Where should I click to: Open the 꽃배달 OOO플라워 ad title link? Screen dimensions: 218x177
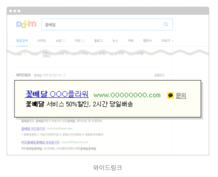[57, 94]
